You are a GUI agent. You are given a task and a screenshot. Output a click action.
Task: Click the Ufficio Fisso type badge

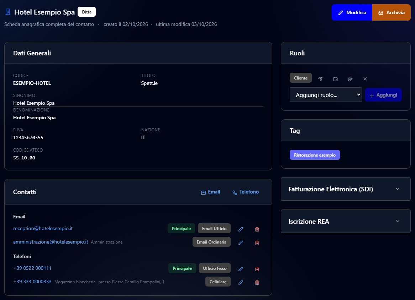[x=215, y=268]
